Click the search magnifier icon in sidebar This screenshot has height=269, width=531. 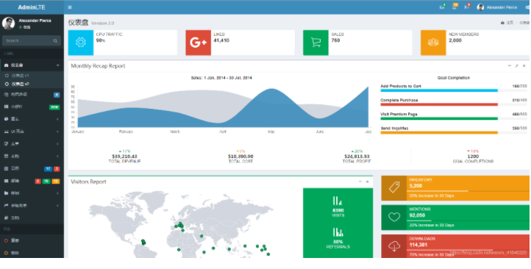pyautogui.click(x=55, y=40)
